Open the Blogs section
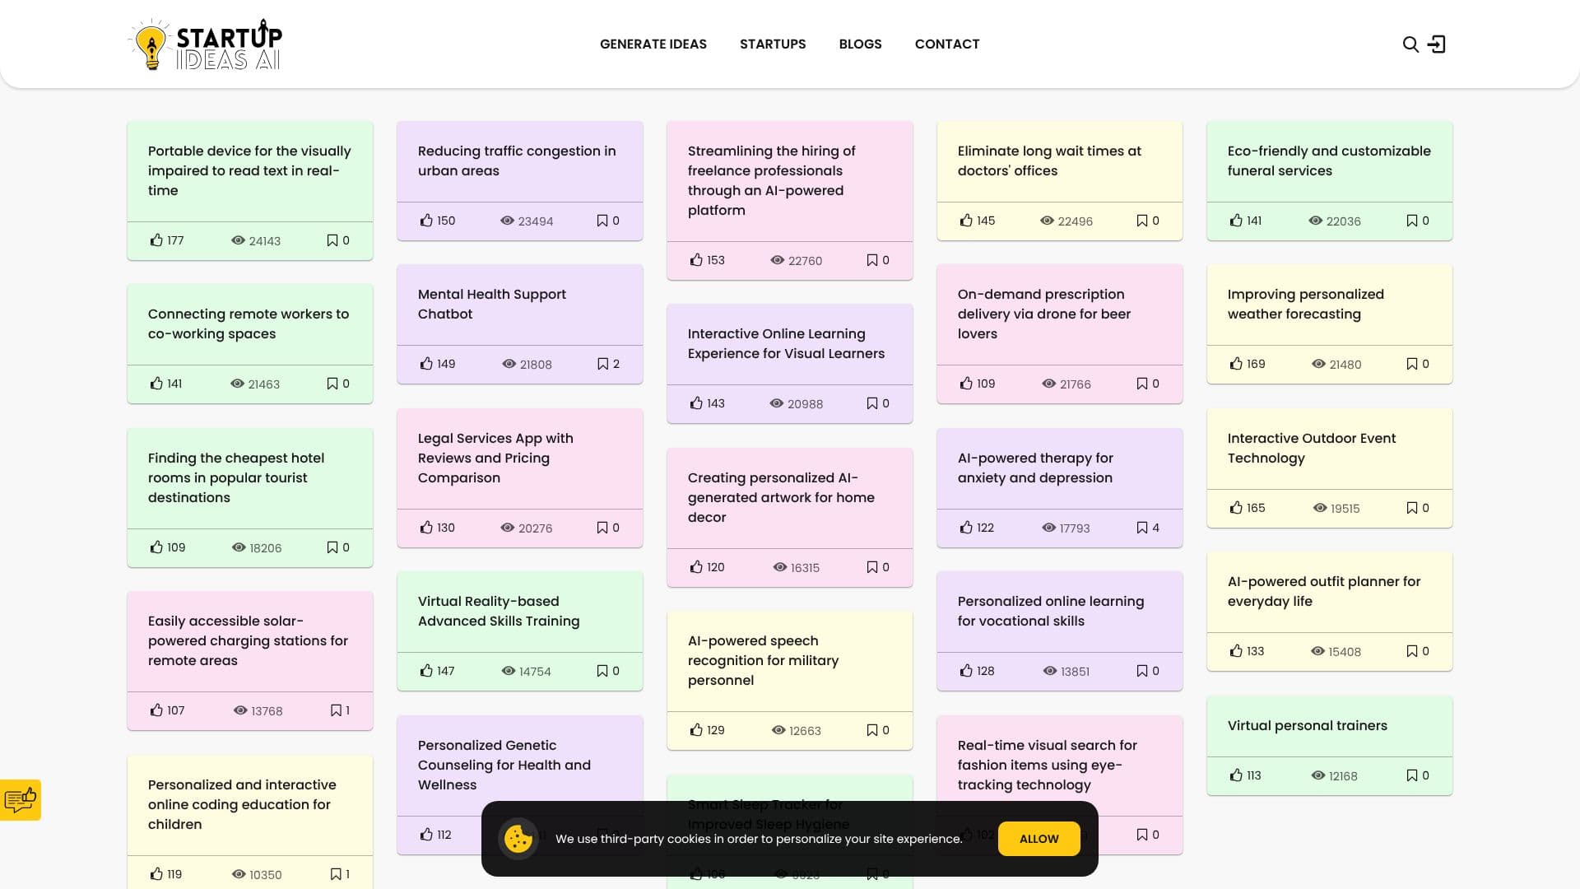This screenshot has height=889, width=1580. (860, 44)
